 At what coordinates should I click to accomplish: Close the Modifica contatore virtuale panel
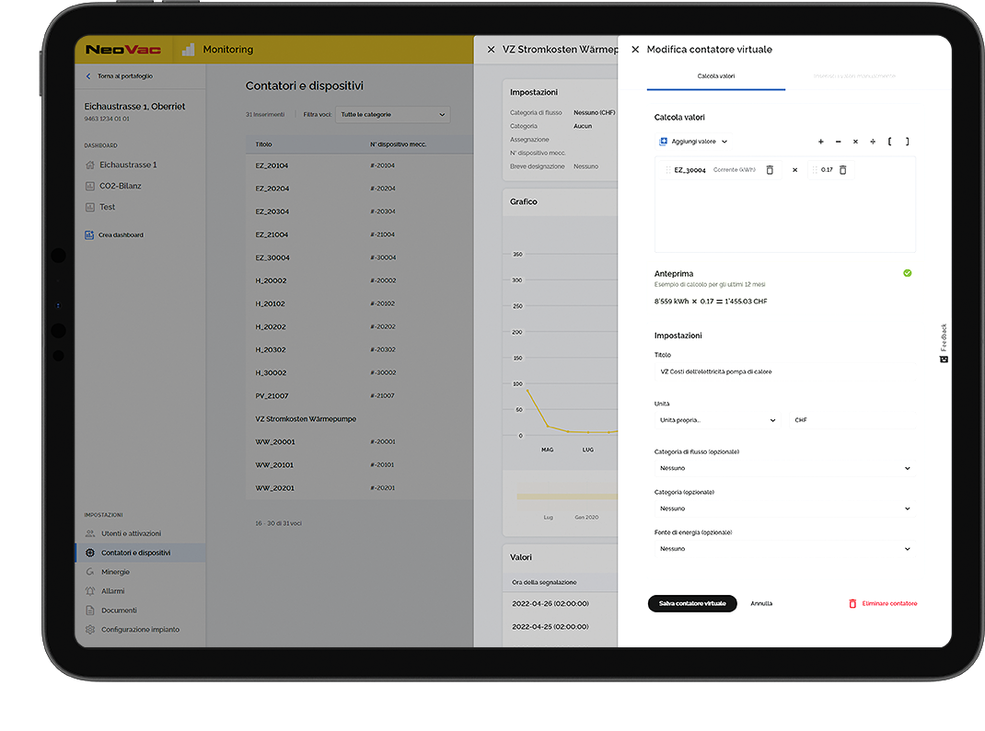tap(635, 50)
